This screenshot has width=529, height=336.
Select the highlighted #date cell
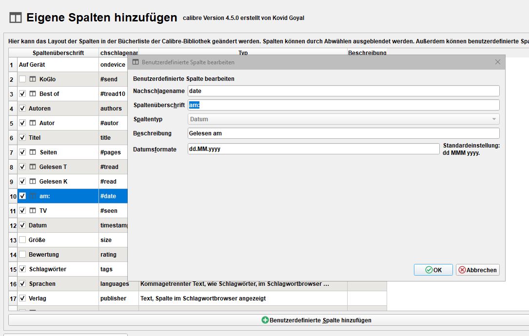tap(113, 196)
